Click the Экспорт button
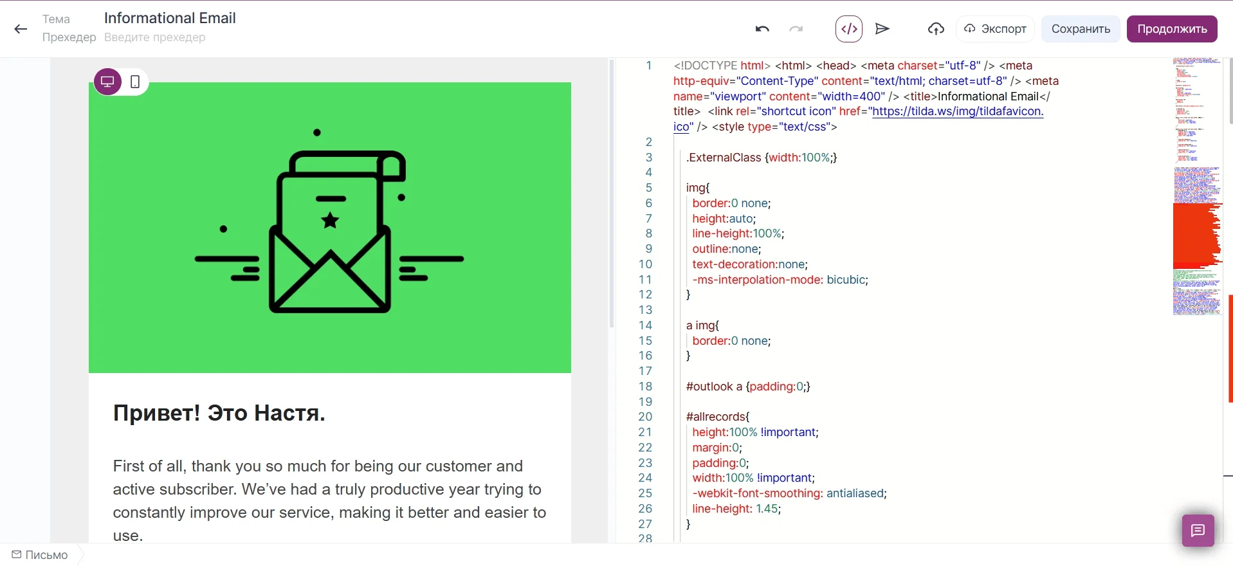Image resolution: width=1233 pixels, height=566 pixels. pos(995,29)
